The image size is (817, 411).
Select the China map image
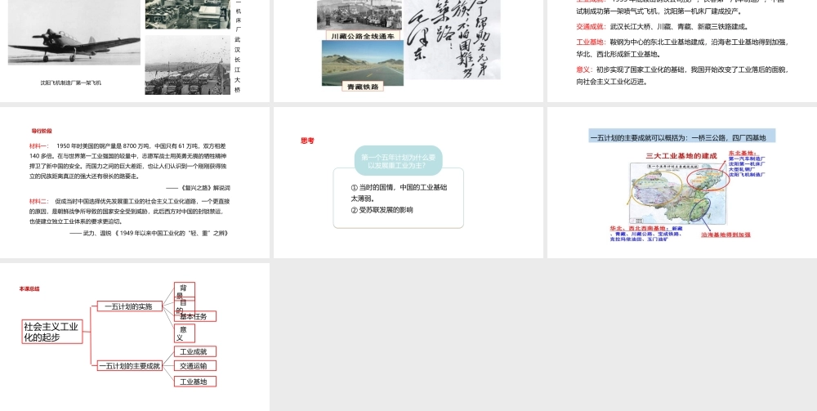click(678, 194)
